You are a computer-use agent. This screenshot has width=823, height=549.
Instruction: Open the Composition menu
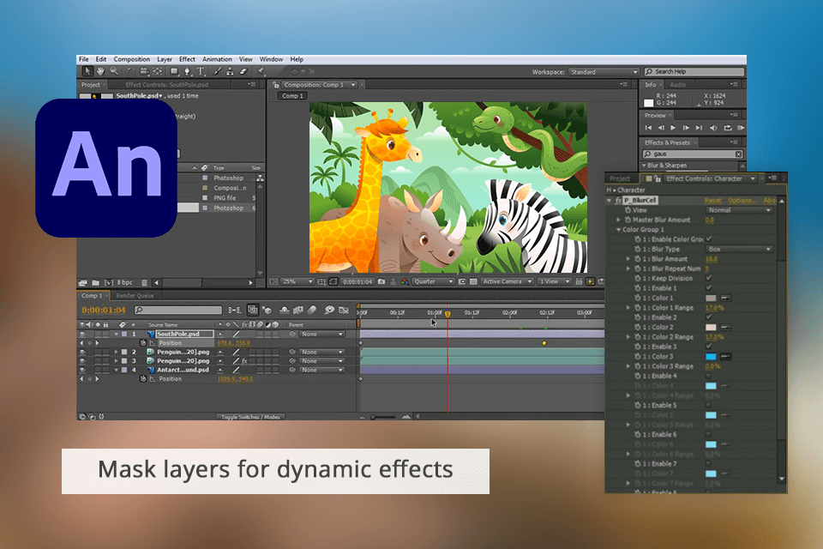pyautogui.click(x=132, y=59)
